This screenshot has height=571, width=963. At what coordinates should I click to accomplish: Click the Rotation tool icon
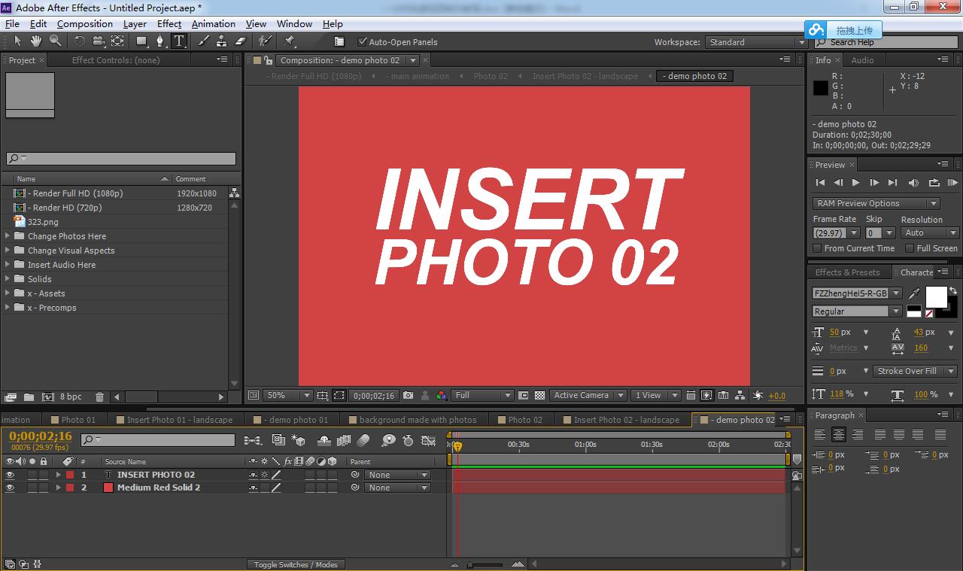point(79,41)
